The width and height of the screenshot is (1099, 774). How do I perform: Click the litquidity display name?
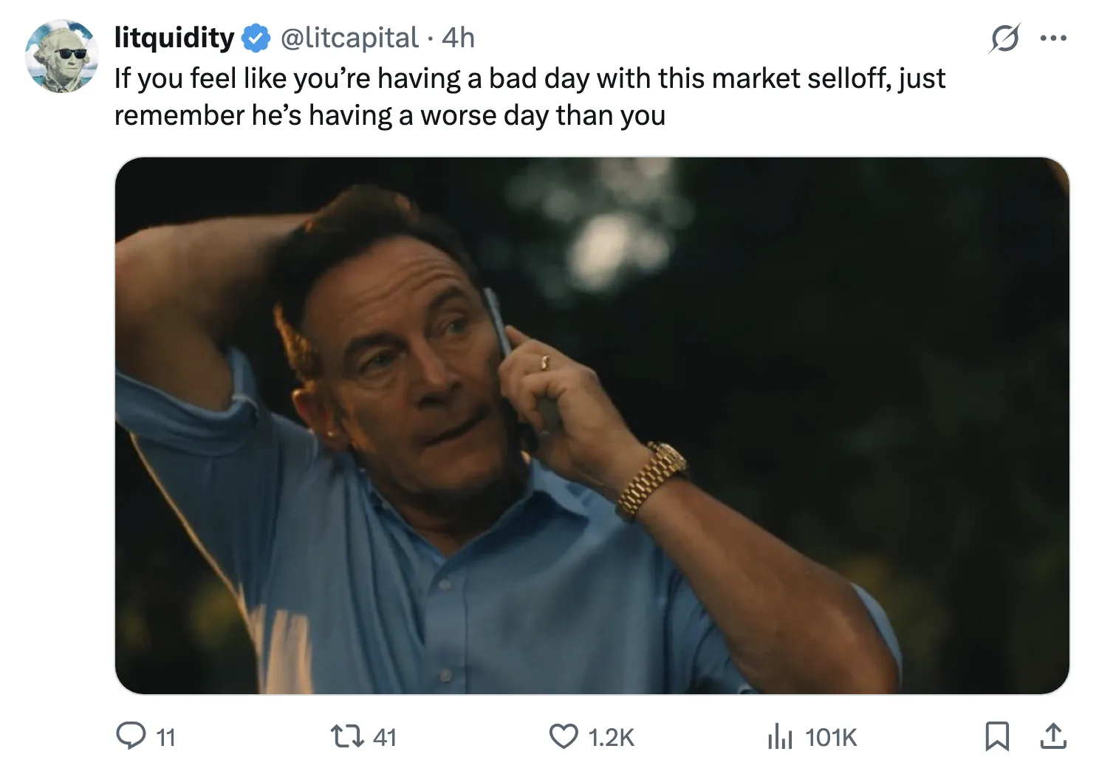tap(174, 38)
